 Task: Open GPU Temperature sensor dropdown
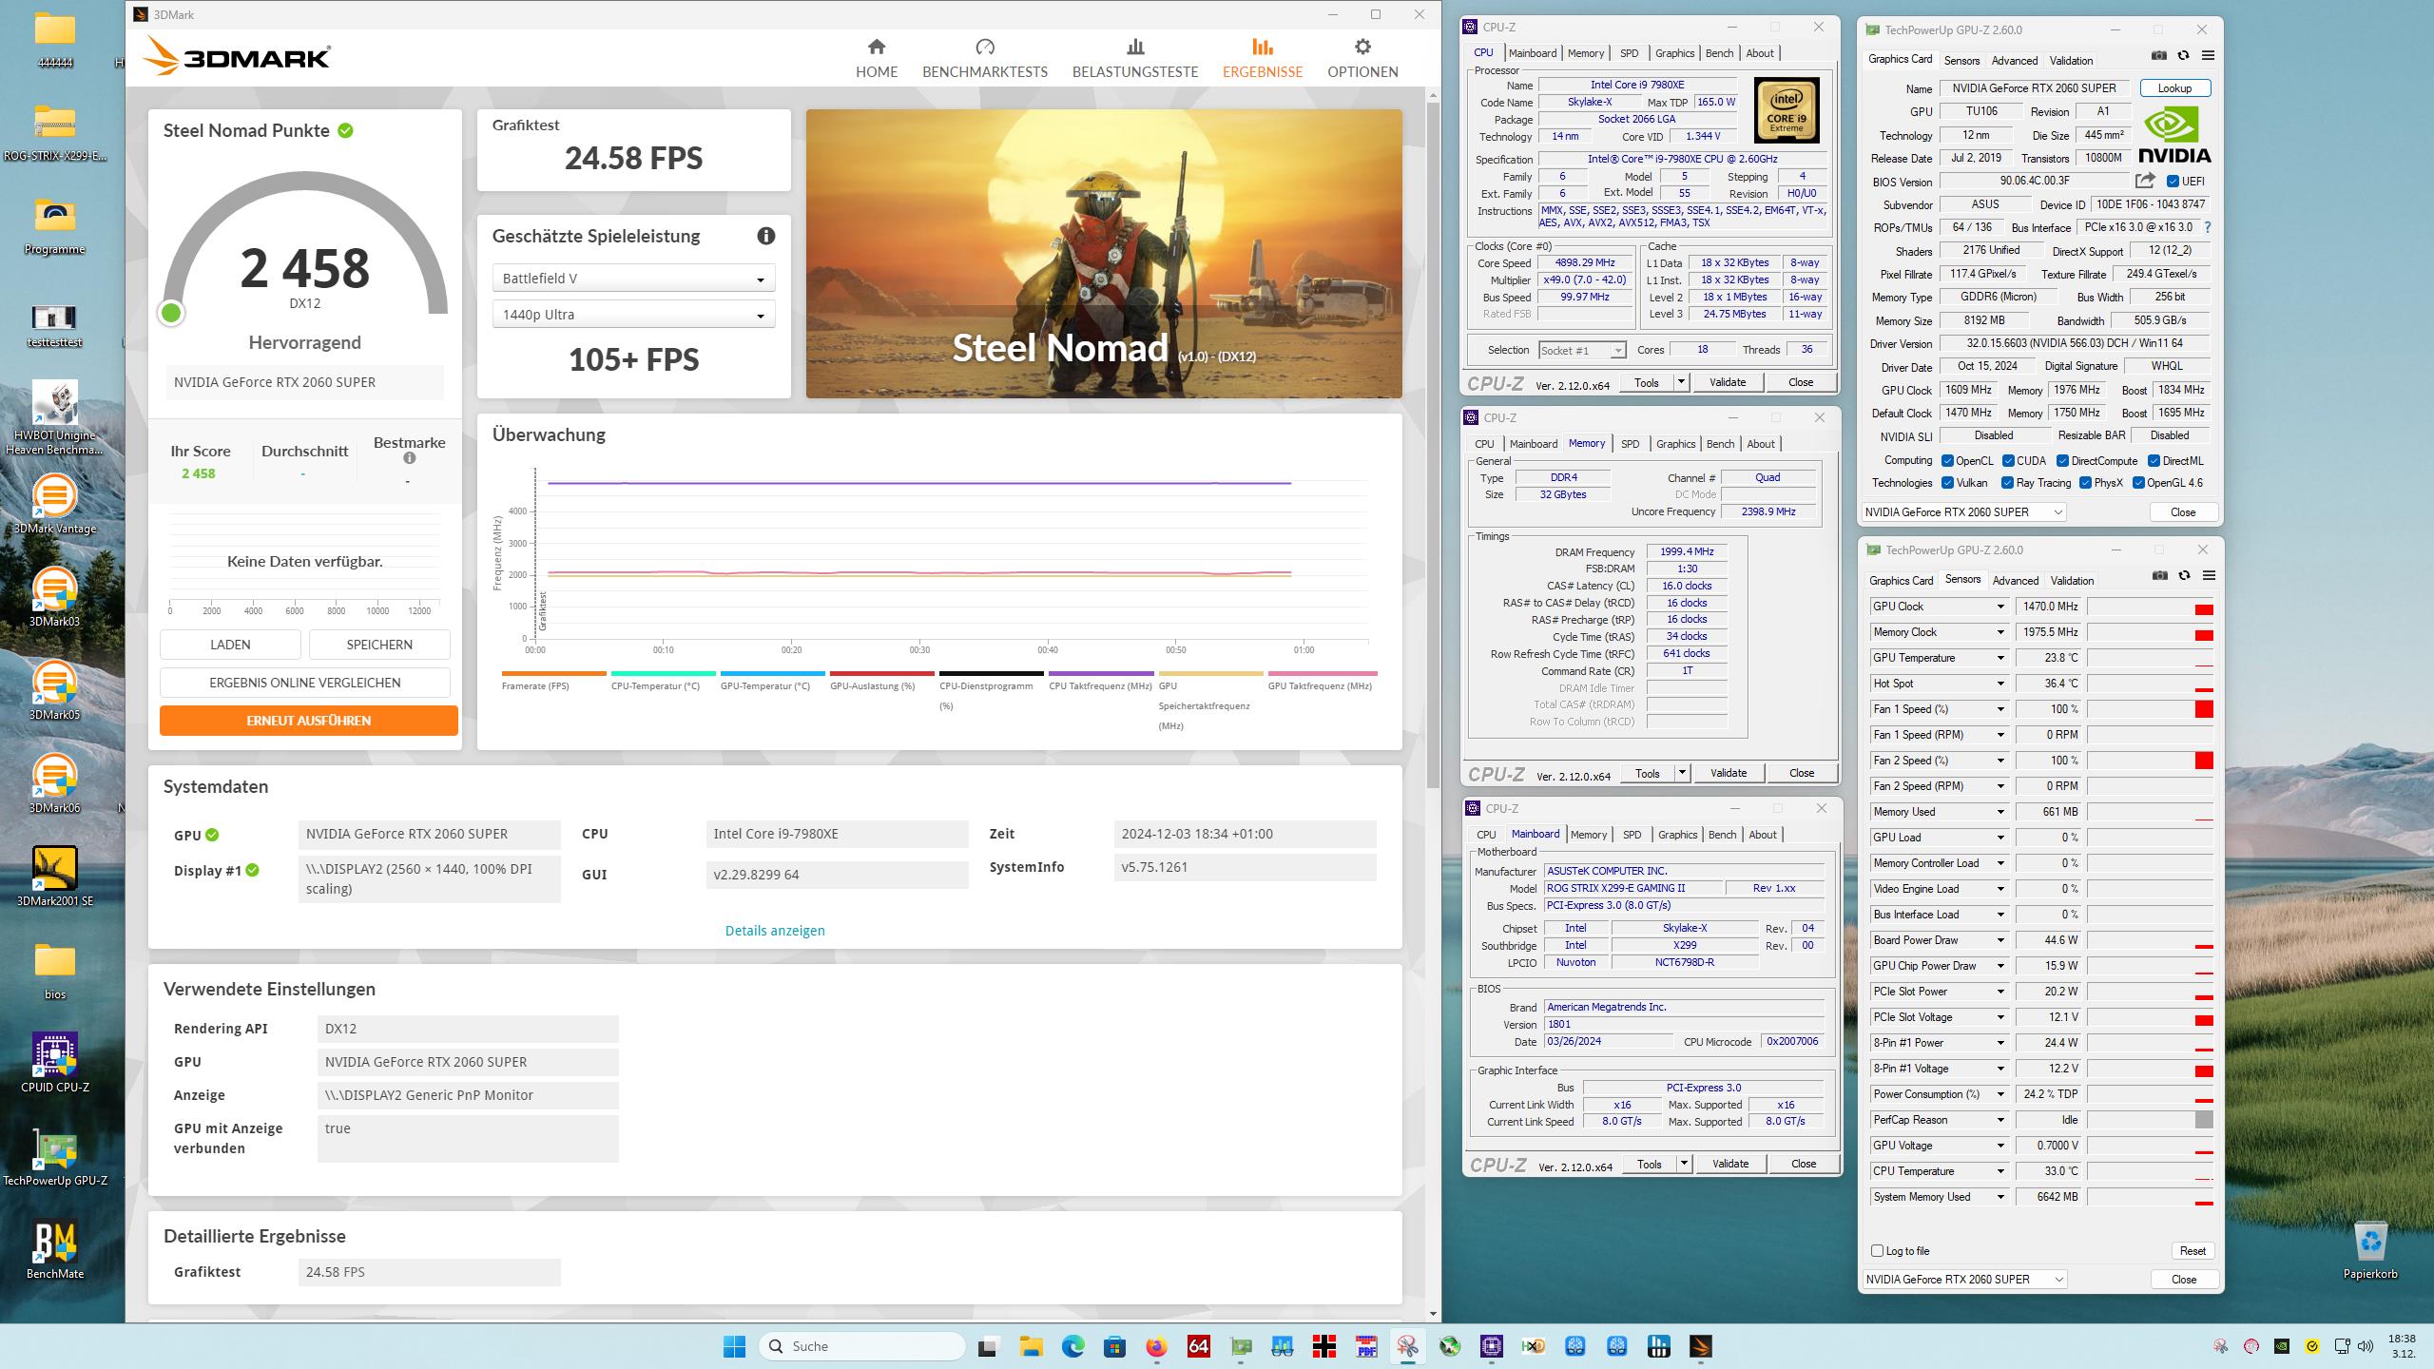tap(1999, 658)
